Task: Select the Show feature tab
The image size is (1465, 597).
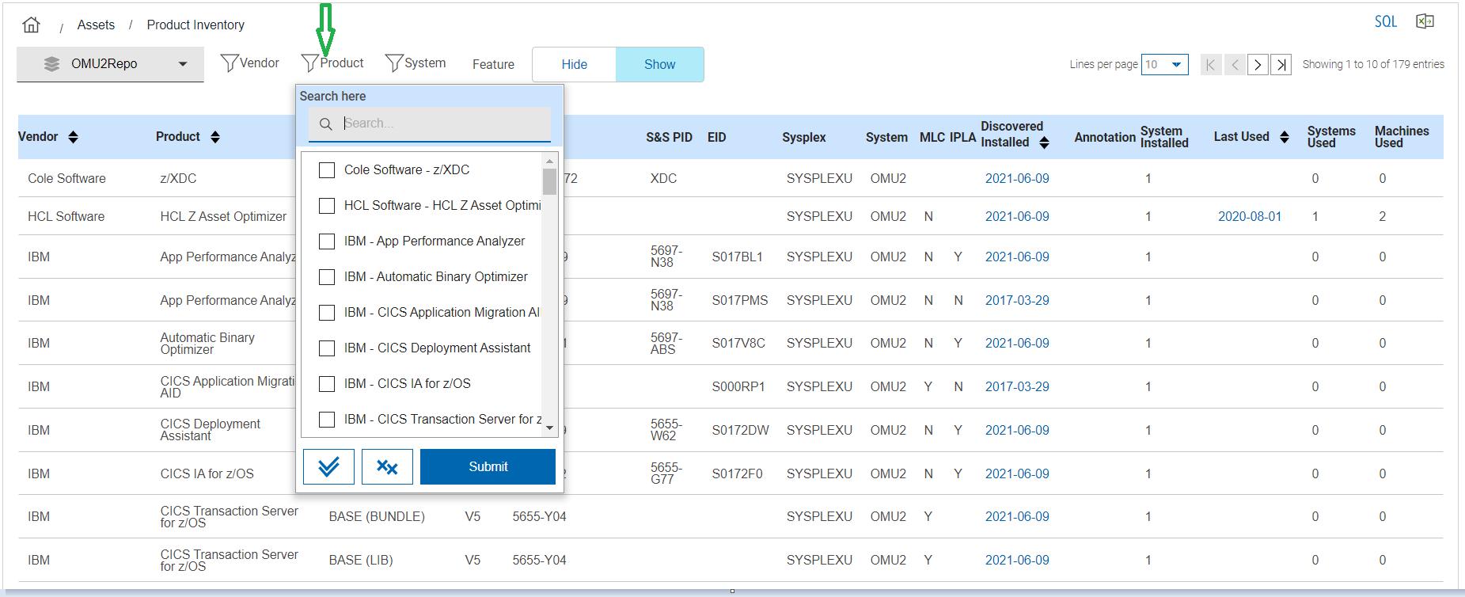Action: coord(659,64)
